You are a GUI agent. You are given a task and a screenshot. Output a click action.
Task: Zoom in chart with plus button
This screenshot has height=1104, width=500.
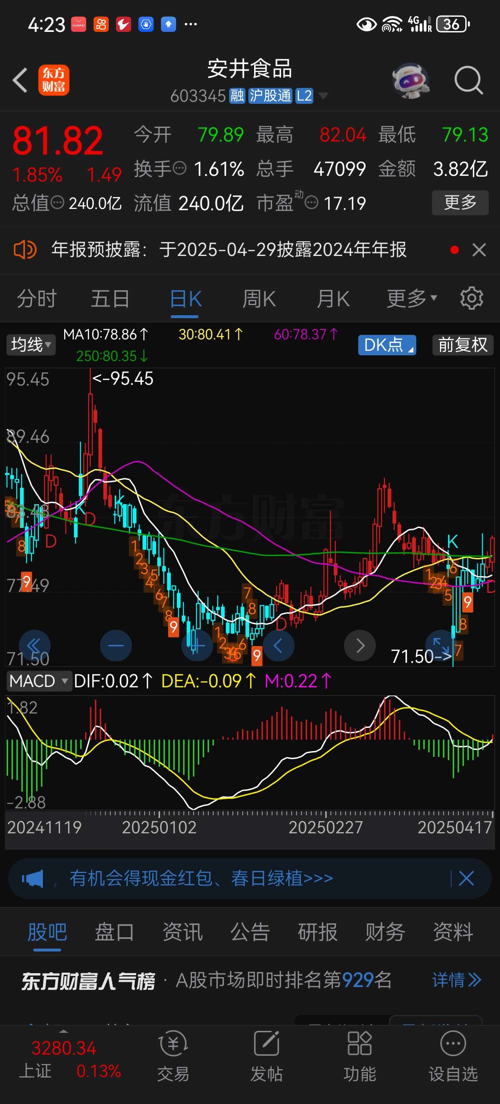[x=197, y=645]
